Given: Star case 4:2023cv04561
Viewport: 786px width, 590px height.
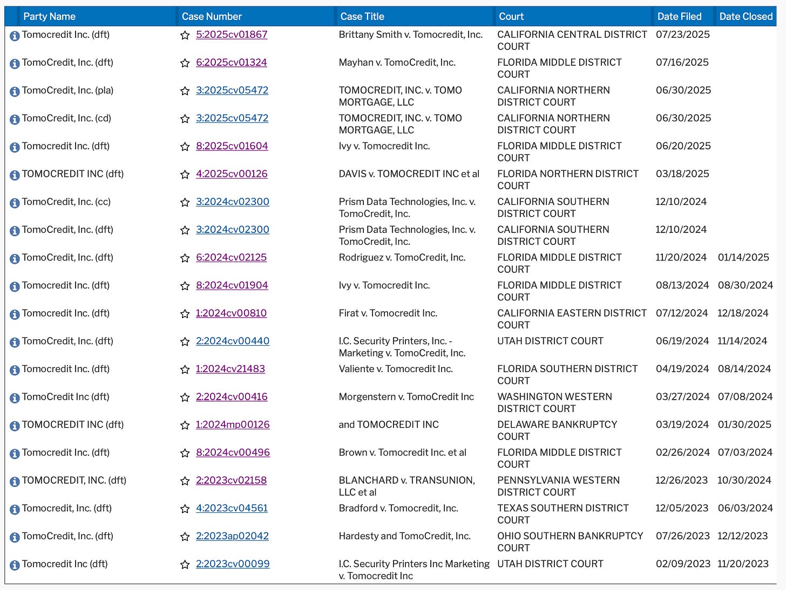Looking at the screenshot, I should click(185, 509).
